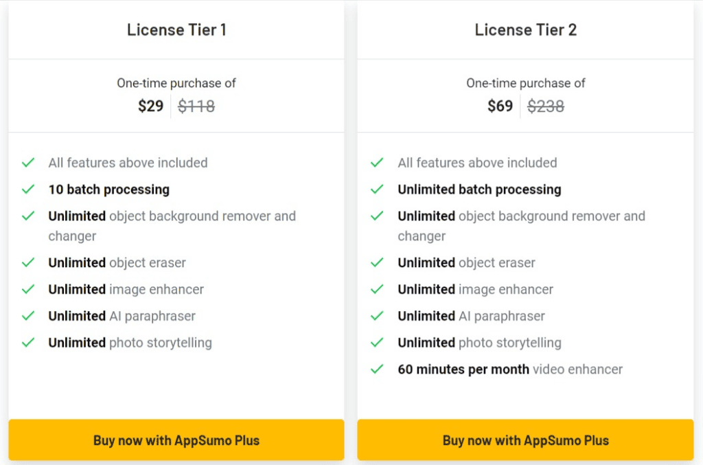Screen dimensions: 703x465
Task: Click Tier 1 checkmark for All features above included
Action: [28, 162]
